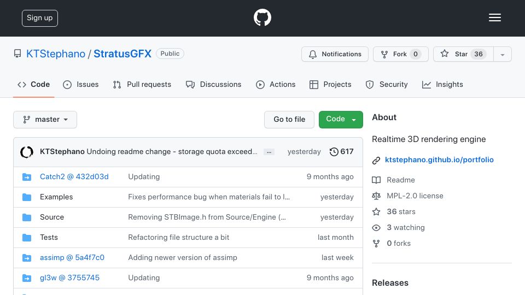Click the repository icon beside KTStephano
The height and width of the screenshot is (295, 525).
[x=17, y=54]
